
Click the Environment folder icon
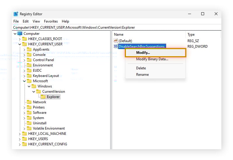(29, 65)
